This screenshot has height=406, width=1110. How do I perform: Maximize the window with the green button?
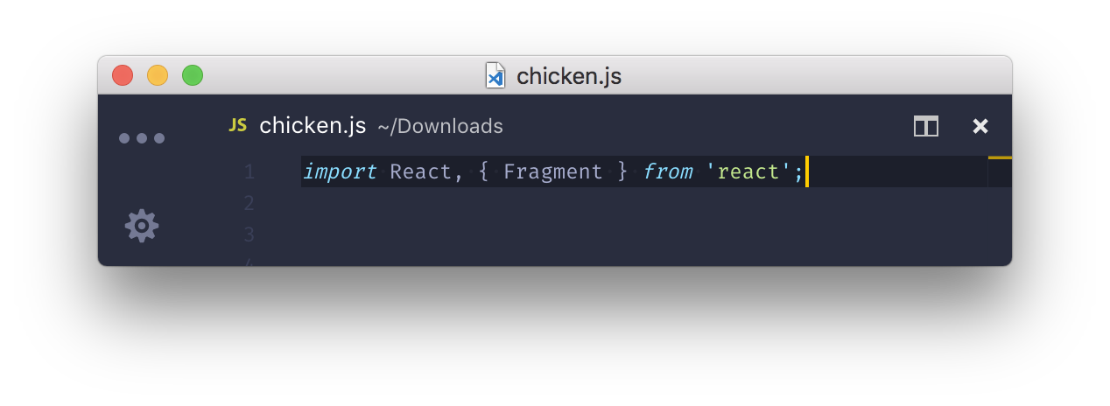tap(193, 76)
